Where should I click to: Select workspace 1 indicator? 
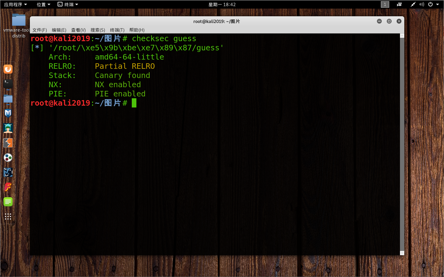(x=385, y=4)
